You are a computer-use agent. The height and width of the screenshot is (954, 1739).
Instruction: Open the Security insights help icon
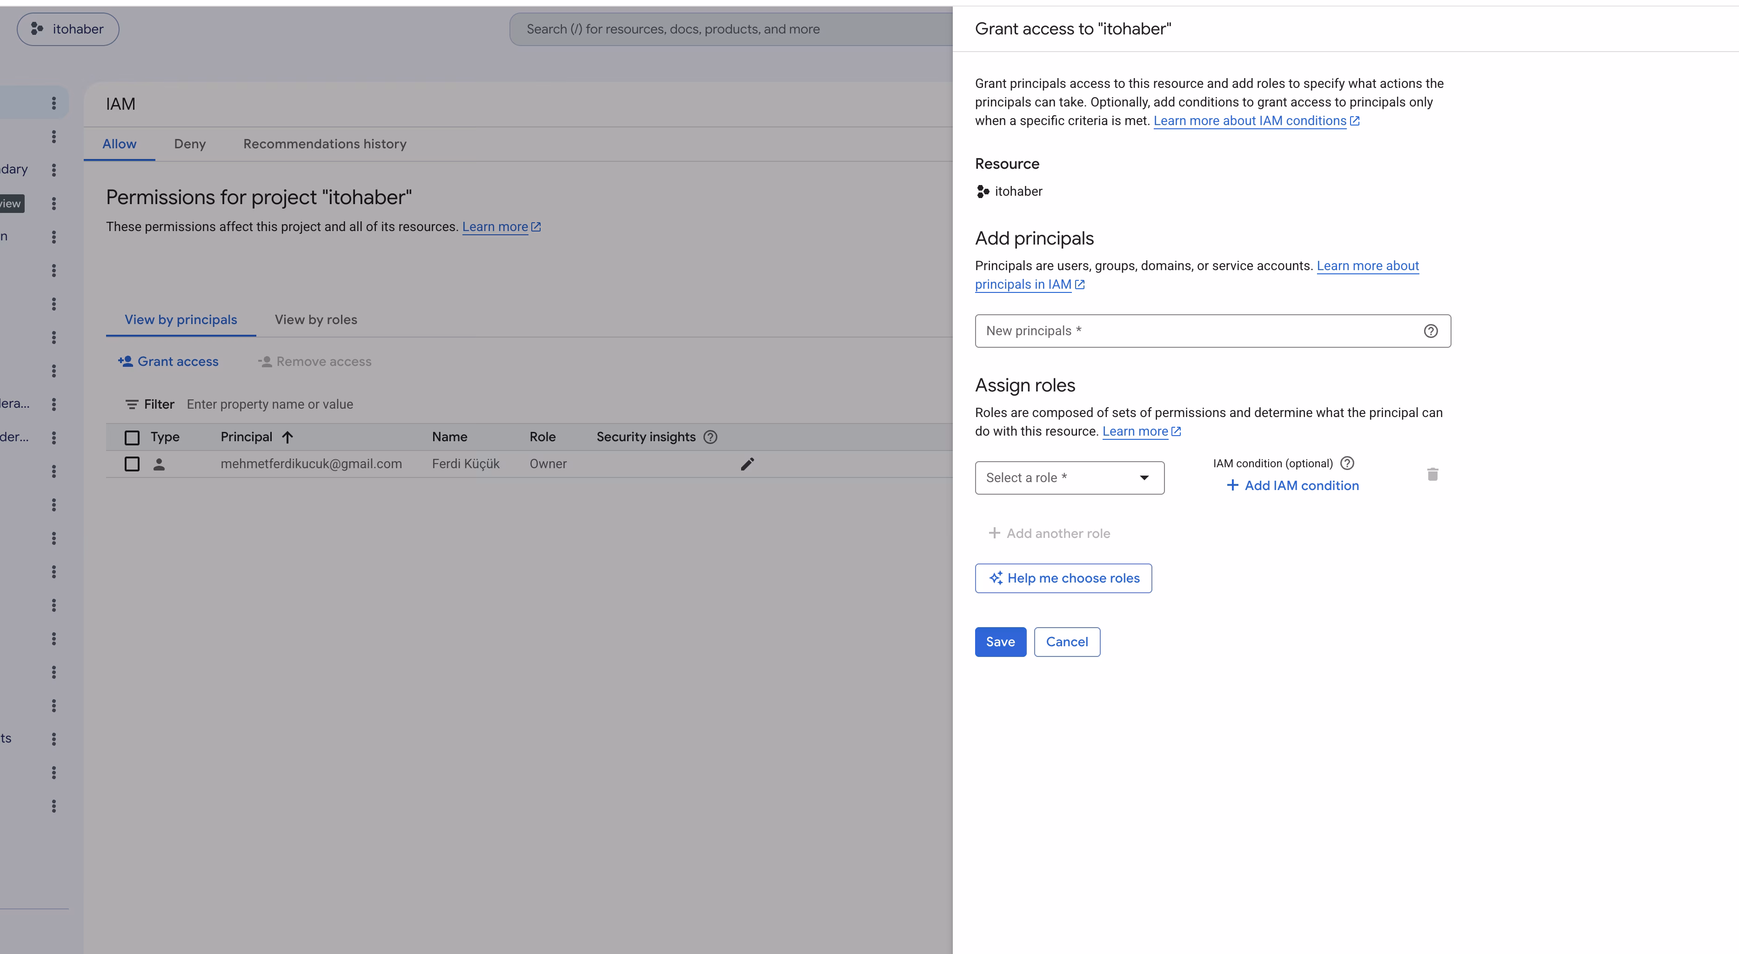pyautogui.click(x=710, y=437)
